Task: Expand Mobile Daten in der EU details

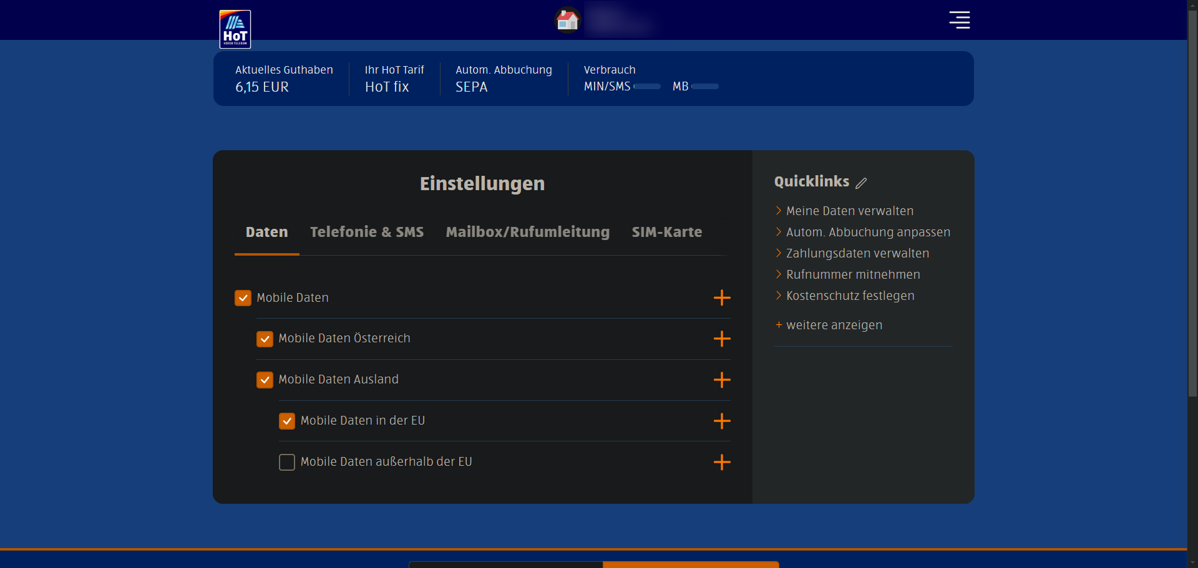Action: coord(722,421)
